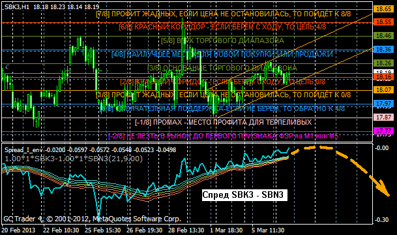Click the Спред SBK3 - SBN3 text box
This screenshot has width=397, height=235.
(x=244, y=195)
